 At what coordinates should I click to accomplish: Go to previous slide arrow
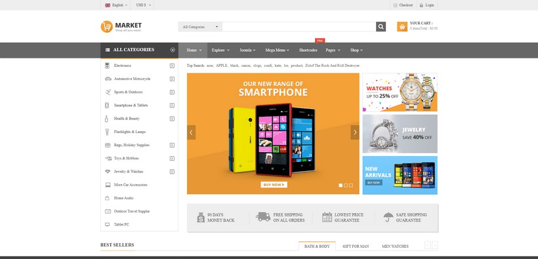[x=191, y=132]
